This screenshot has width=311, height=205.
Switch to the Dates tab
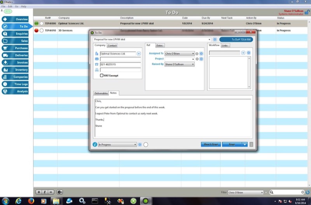[159, 45]
